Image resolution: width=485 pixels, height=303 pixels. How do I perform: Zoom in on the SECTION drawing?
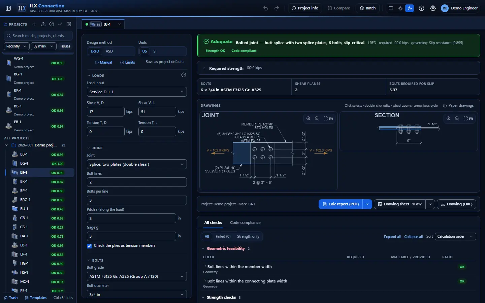(448, 119)
